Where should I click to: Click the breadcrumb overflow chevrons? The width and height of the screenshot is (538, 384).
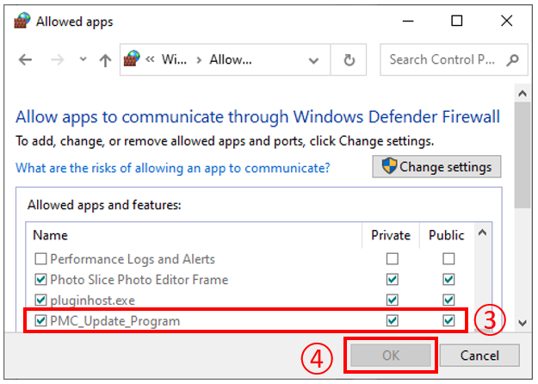pyautogui.click(x=150, y=60)
